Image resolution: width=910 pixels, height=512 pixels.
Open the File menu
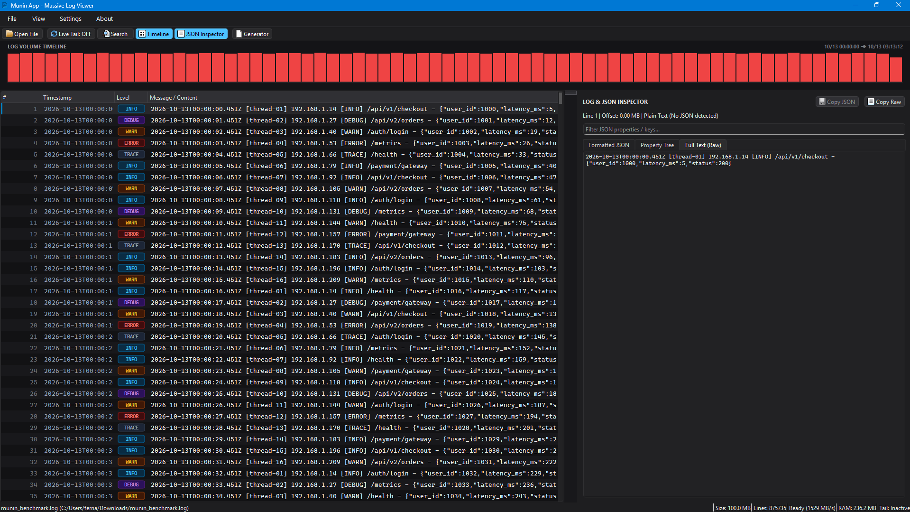(x=12, y=19)
